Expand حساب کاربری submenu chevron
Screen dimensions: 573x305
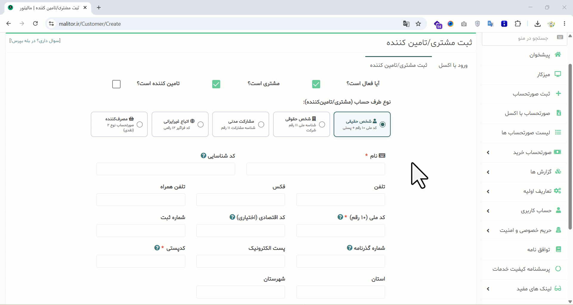(488, 211)
